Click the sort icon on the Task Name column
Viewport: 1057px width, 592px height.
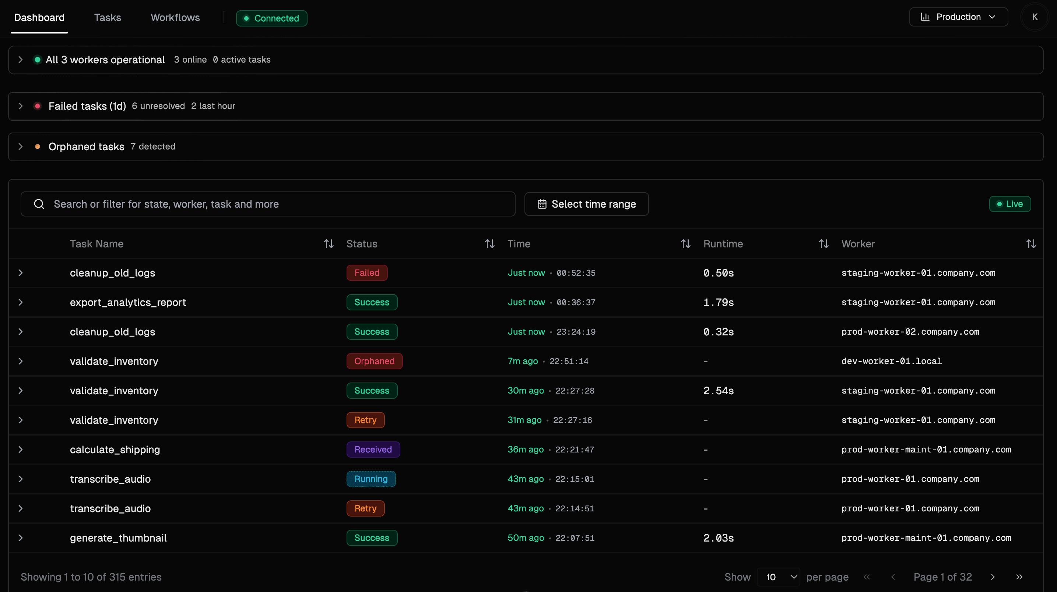(x=329, y=243)
